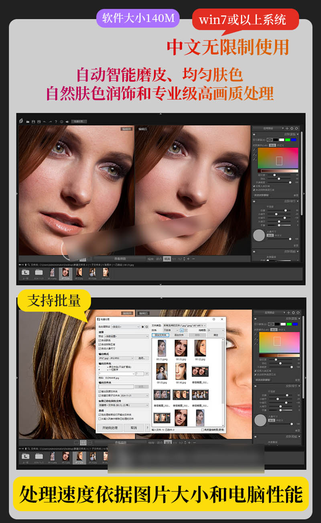Image resolution: width=321 pixels, height=523 pixels.
Task: Click the feather logo icon in the first editor
Action: (x=21, y=121)
